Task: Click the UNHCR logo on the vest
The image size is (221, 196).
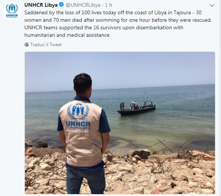Action: (78, 116)
